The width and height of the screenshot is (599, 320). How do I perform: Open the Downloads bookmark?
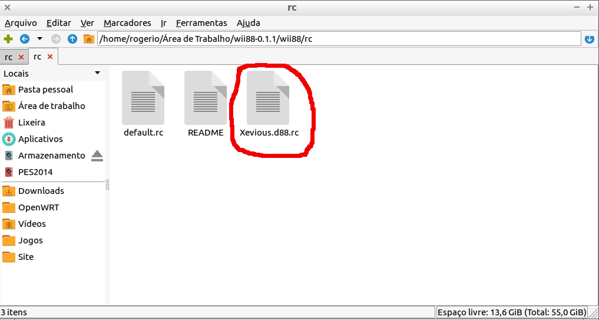click(x=41, y=191)
